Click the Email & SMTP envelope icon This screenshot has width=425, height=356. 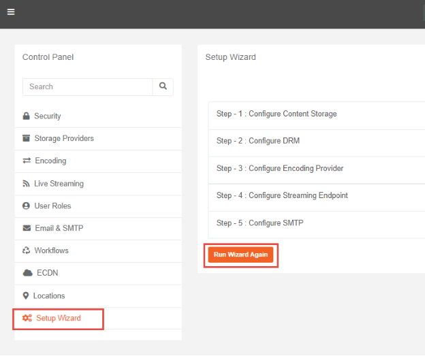pyautogui.click(x=27, y=229)
